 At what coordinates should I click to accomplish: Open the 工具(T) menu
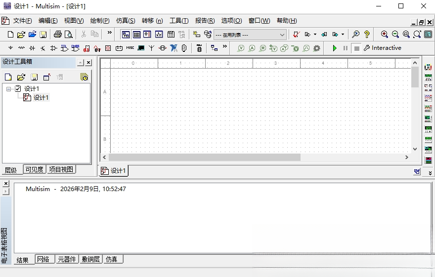click(x=179, y=21)
